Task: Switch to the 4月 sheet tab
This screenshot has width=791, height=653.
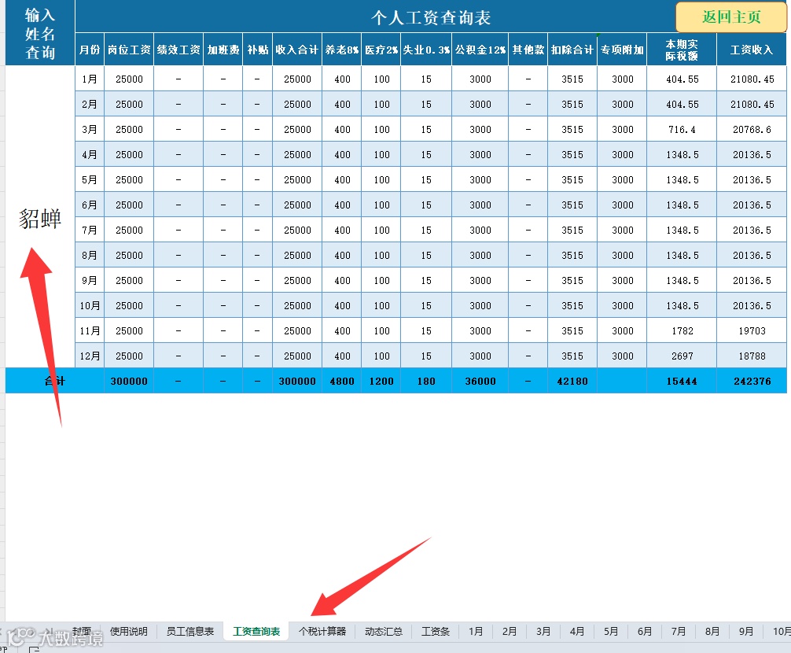Action: (577, 631)
